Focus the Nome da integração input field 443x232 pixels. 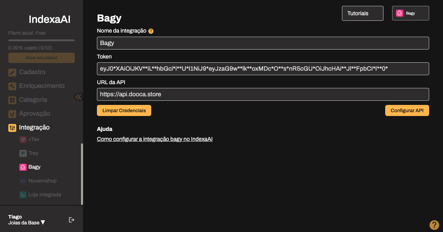pos(263,43)
